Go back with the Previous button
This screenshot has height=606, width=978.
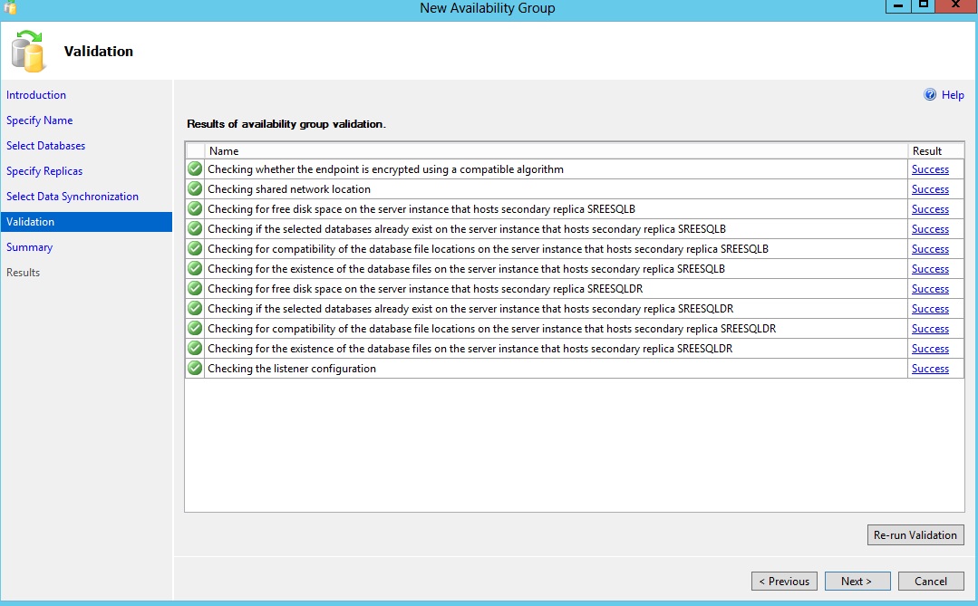click(784, 582)
